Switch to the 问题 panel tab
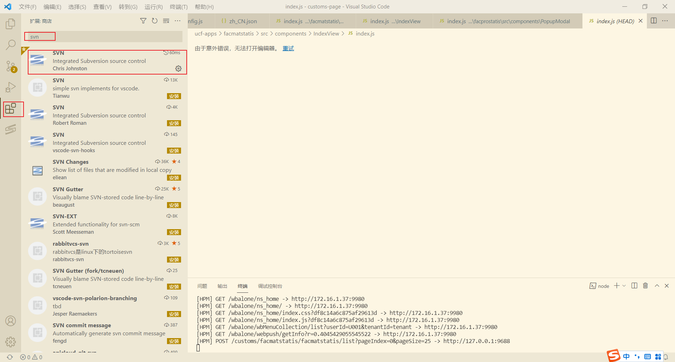The image size is (675, 362). tap(202, 286)
